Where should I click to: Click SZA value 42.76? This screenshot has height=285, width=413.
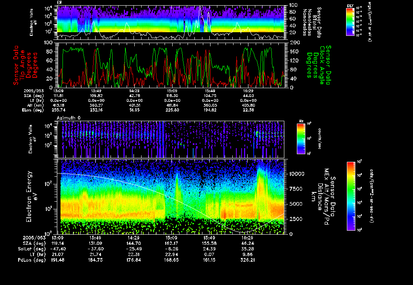[134, 96]
